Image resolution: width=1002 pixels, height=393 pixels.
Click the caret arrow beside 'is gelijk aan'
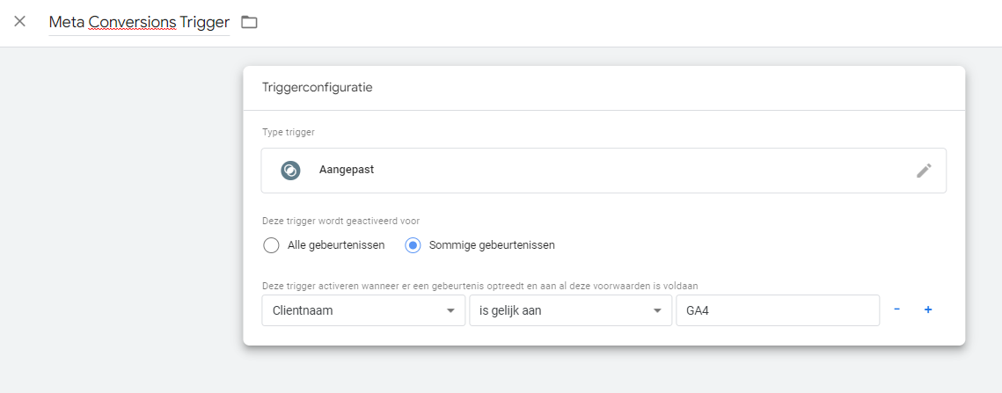[x=657, y=310]
